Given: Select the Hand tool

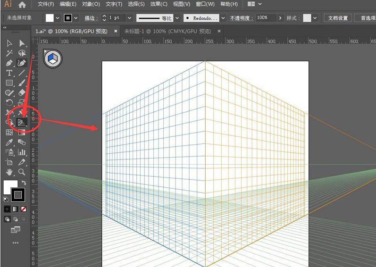Looking at the screenshot, I should coord(9,172).
